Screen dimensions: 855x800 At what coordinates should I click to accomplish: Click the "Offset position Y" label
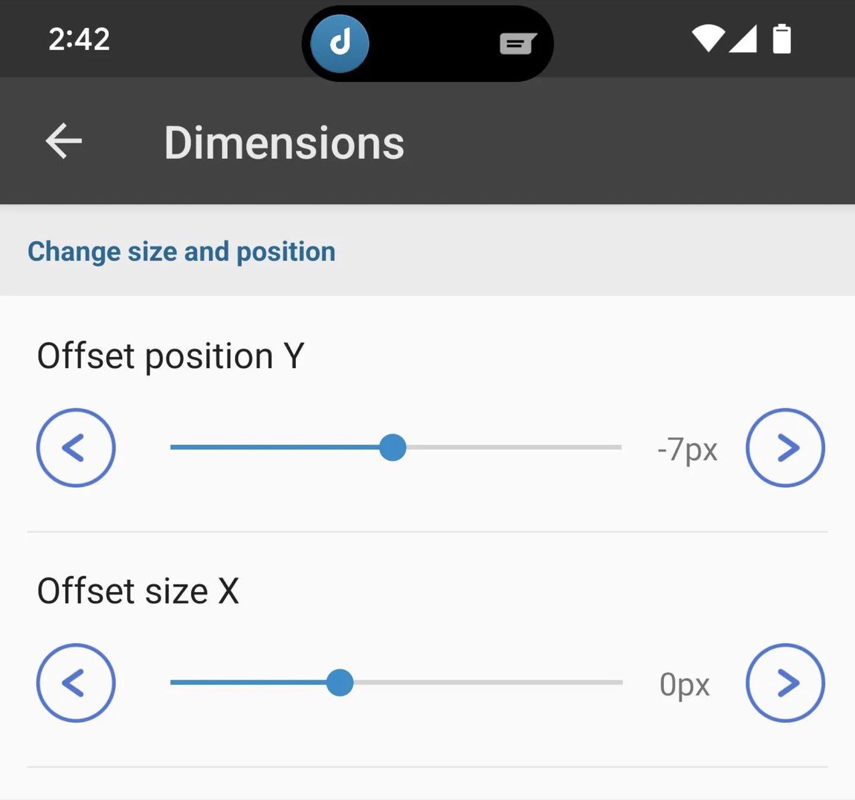click(x=170, y=356)
